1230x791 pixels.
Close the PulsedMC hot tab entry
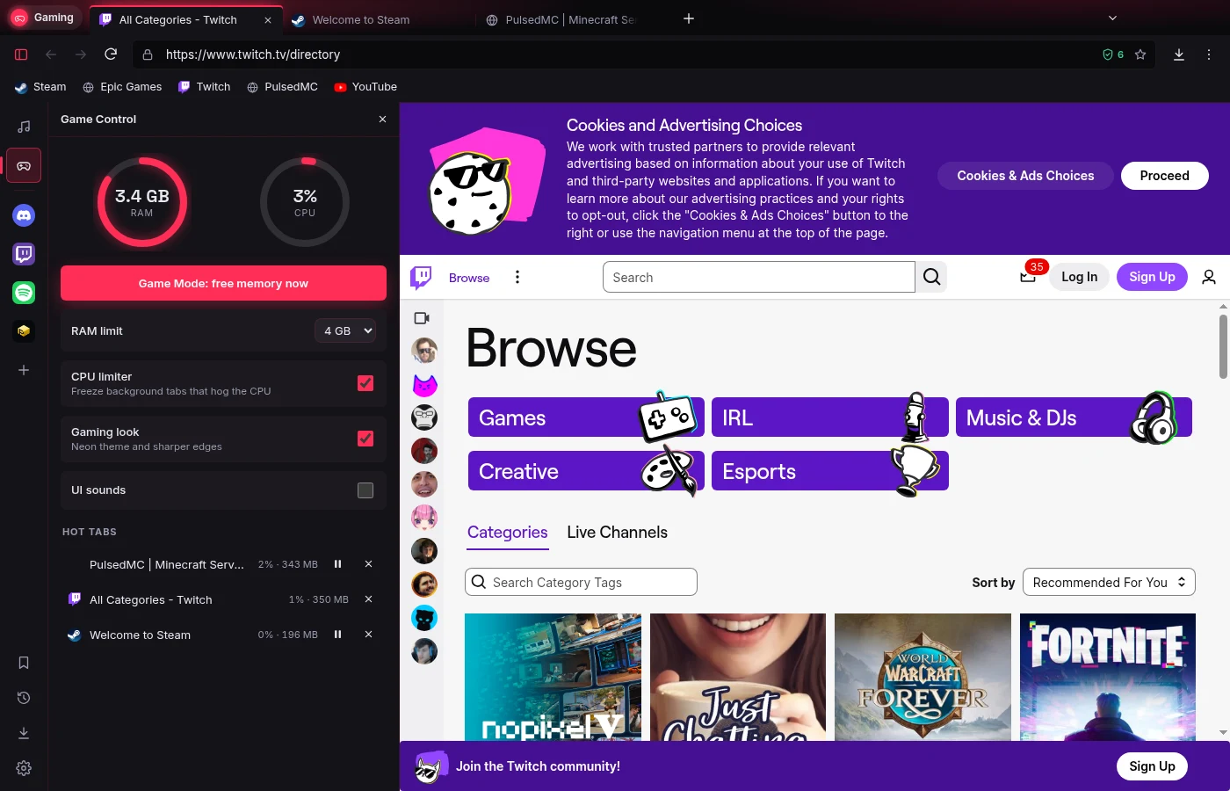(368, 564)
